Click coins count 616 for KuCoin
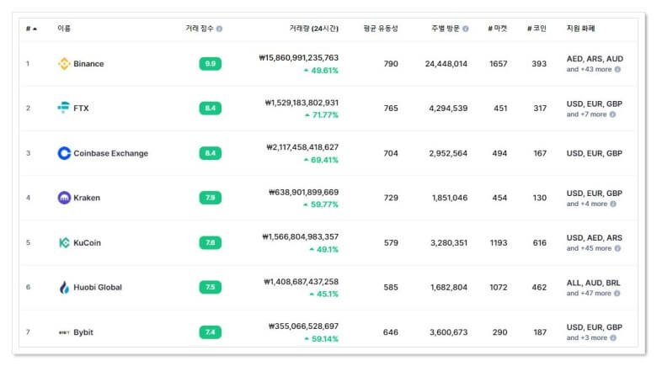Image resolution: width=657 pixels, height=366 pixels. [540, 243]
